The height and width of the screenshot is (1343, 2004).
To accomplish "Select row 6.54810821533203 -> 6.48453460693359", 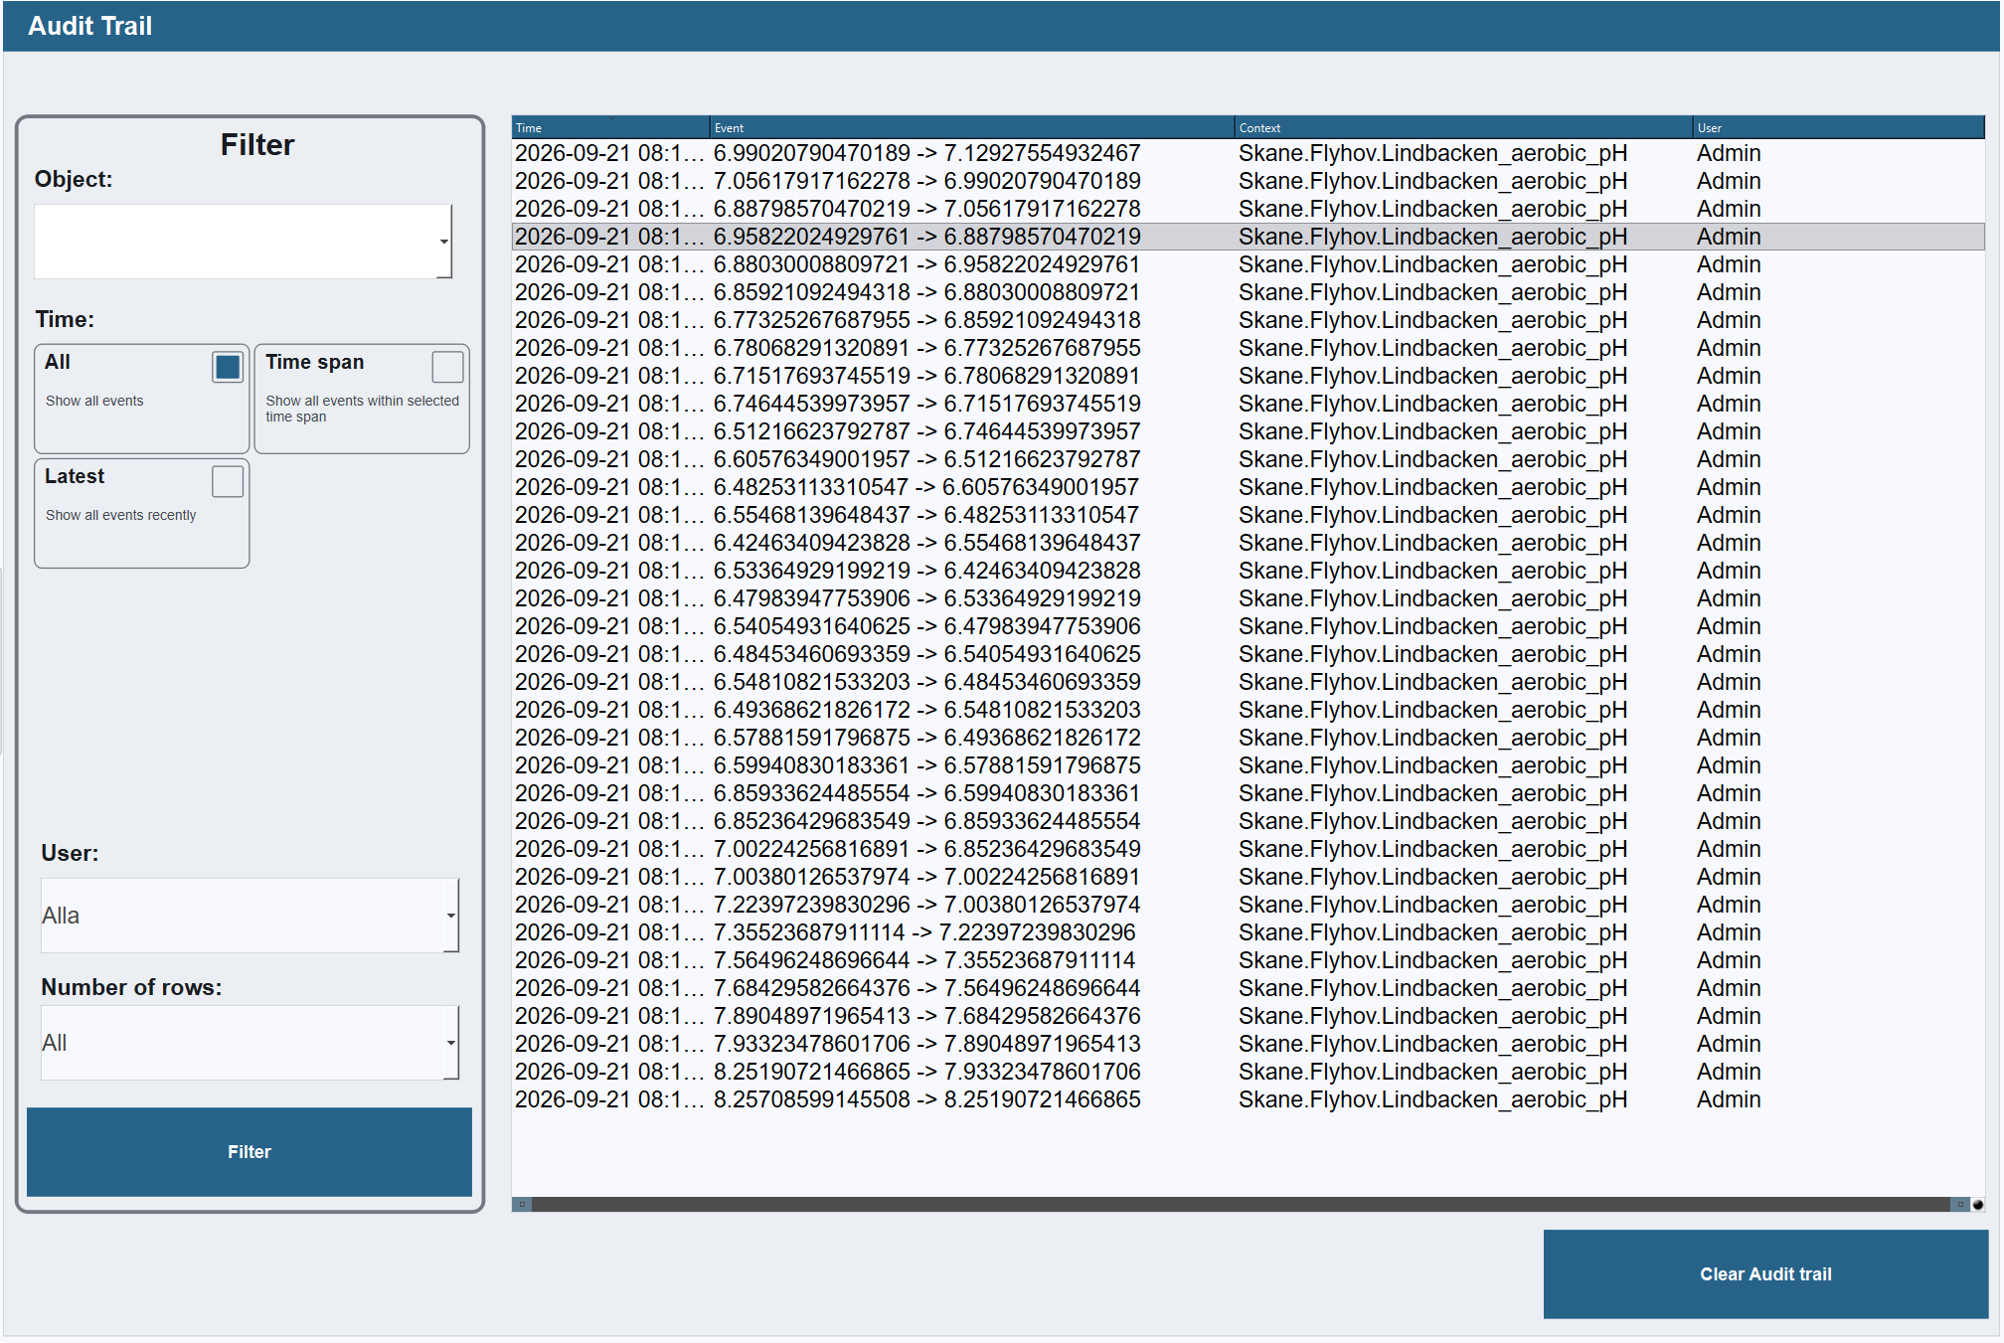I will [x=1249, y=682].
